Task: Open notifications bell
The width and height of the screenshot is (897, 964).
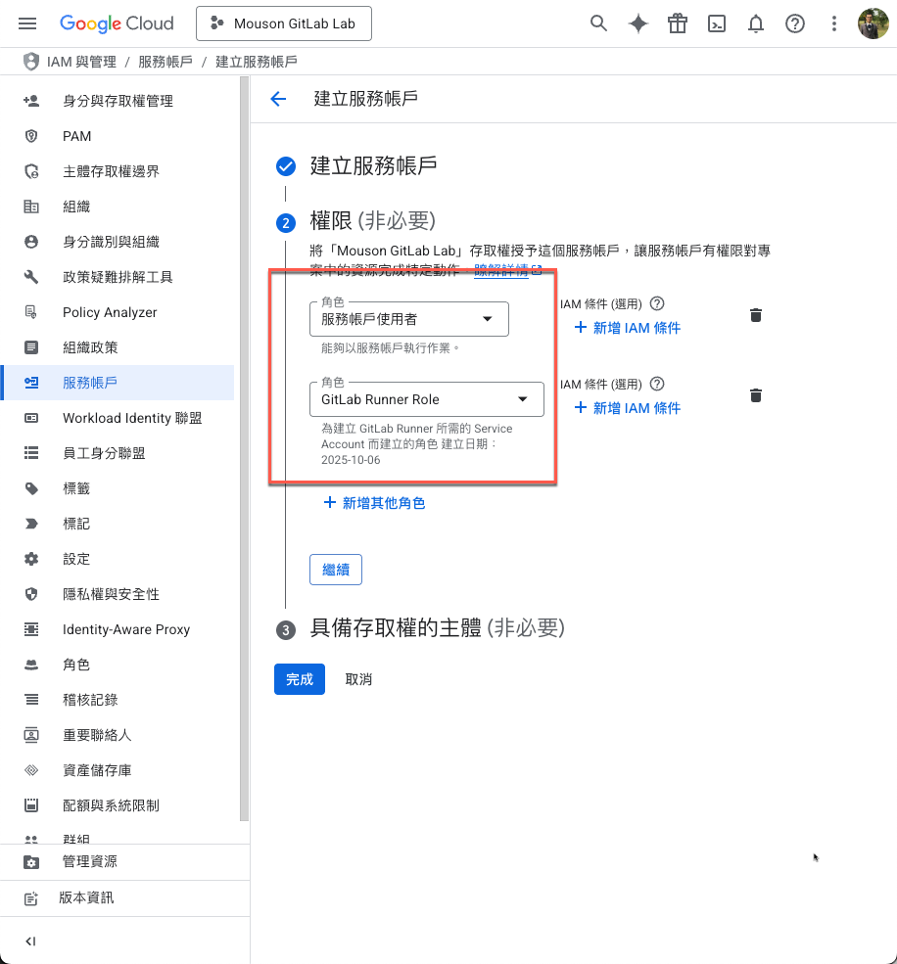Action: (x=756, y=23)
